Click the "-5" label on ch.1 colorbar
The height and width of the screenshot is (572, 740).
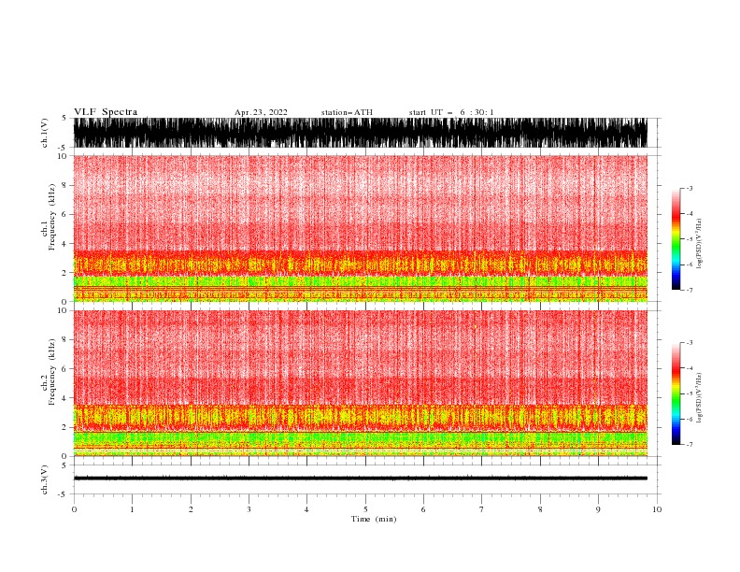pyautogui.click(x=690, y=239)
